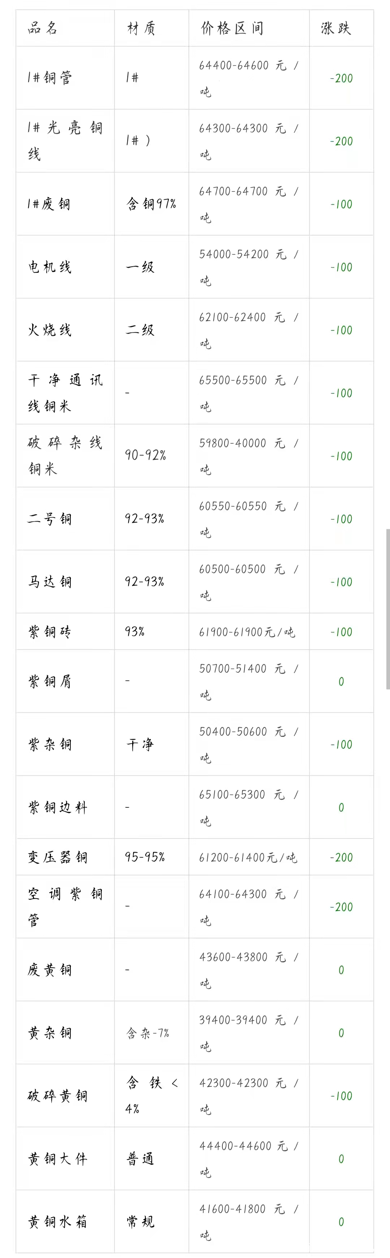Click the vertical scrollbar thumb on right edge
This screenshot has height=1258, width=390.
(x=388, y=608)
